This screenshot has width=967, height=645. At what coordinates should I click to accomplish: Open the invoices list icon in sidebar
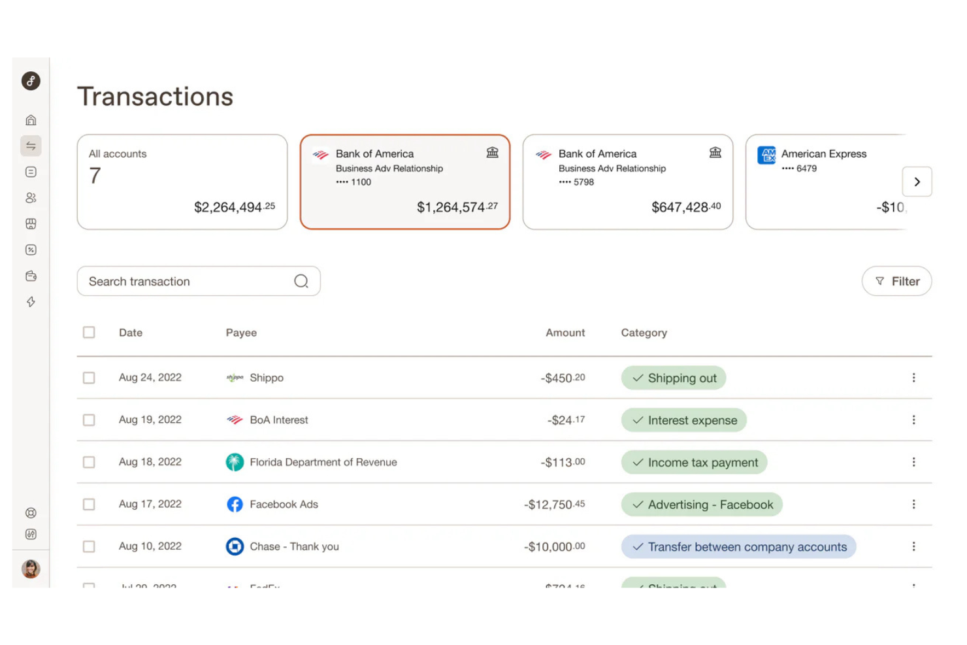(x=31, y=172)
